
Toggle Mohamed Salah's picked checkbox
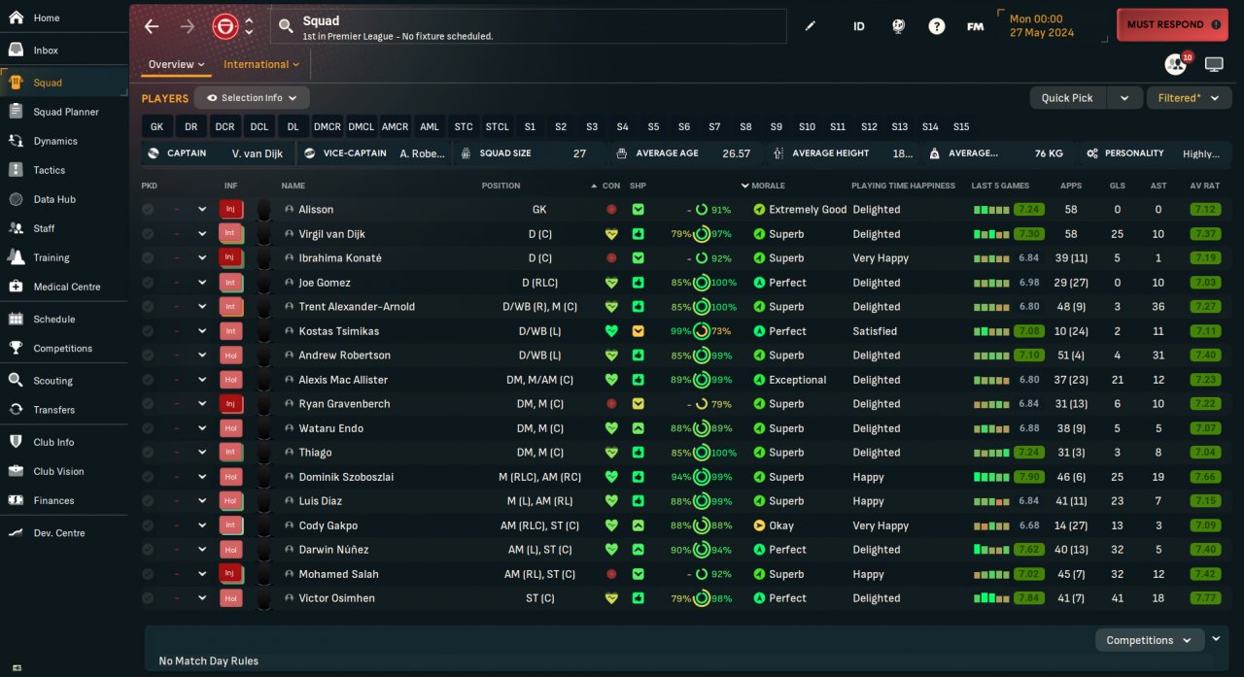[148, 574]
